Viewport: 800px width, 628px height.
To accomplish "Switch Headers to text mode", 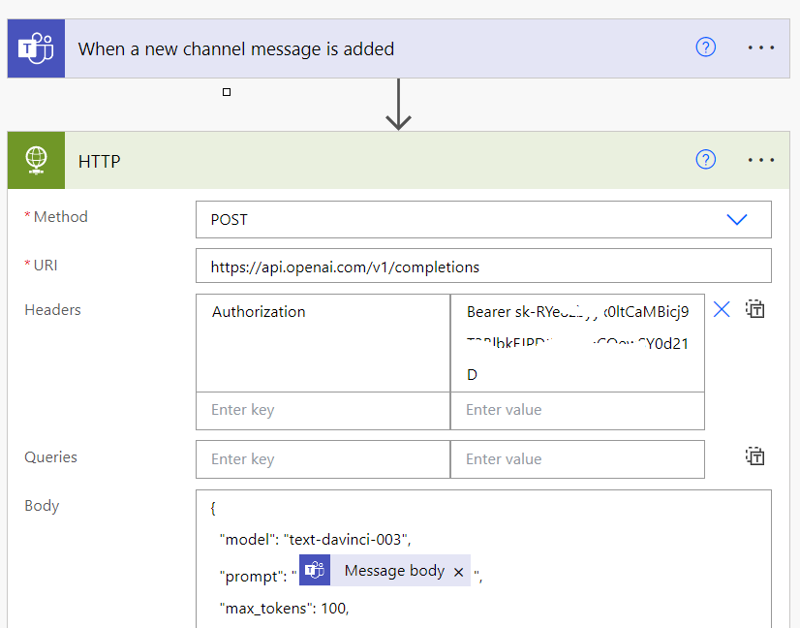I will 754,308.
